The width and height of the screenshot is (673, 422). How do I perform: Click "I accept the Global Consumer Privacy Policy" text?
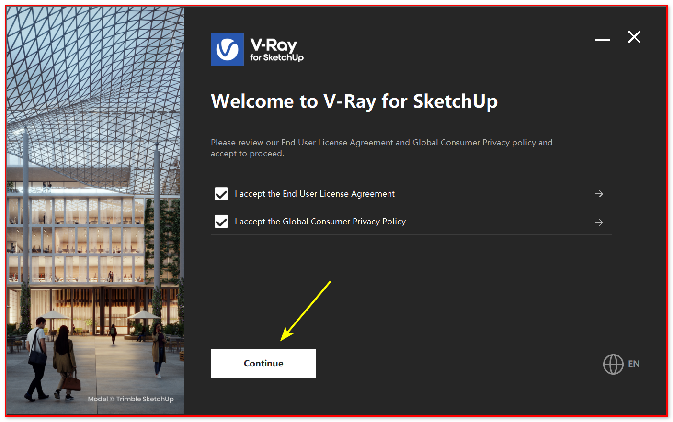point(320,222)
